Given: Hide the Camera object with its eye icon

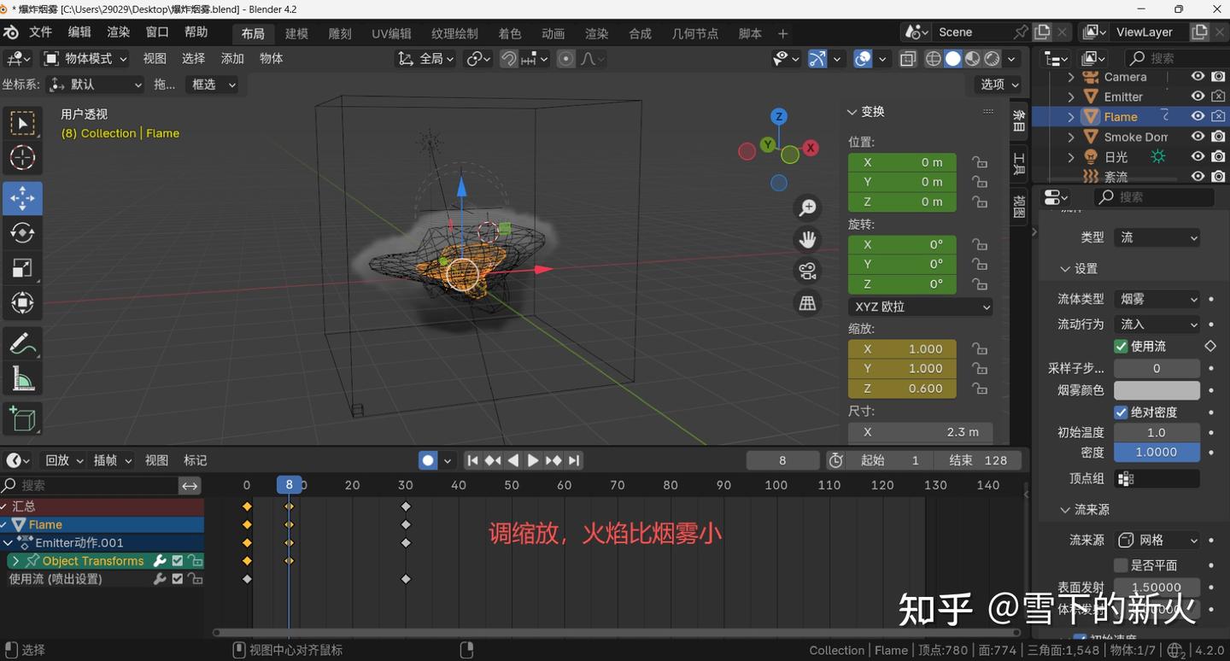Looking at the screenshot, I should click(x=1197, y=76).
